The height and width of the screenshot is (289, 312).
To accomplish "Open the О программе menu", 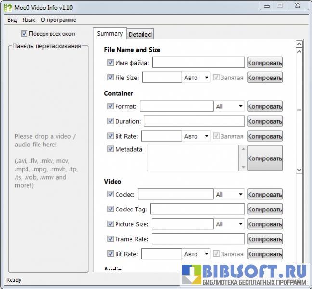I will click(58, 20).
